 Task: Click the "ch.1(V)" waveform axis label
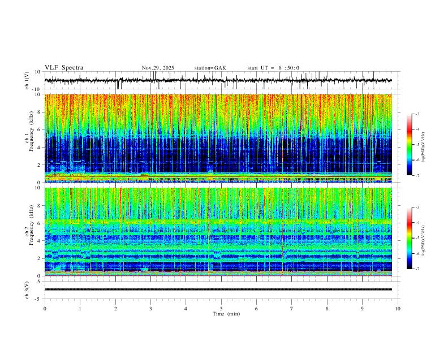pos(27,80)
